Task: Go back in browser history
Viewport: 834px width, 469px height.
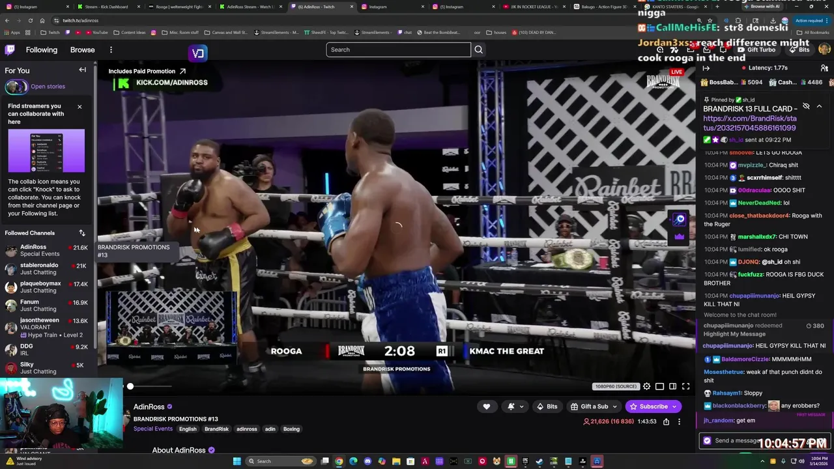Action: coord(7,20)
